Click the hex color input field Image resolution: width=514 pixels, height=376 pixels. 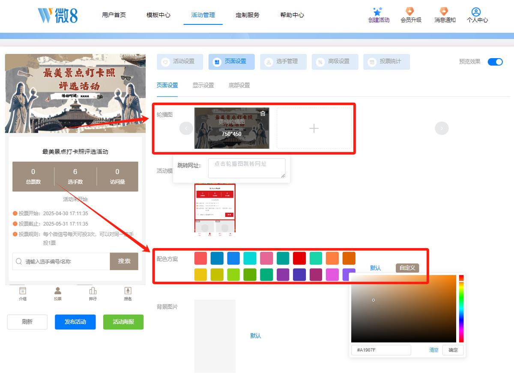point(381,350)
